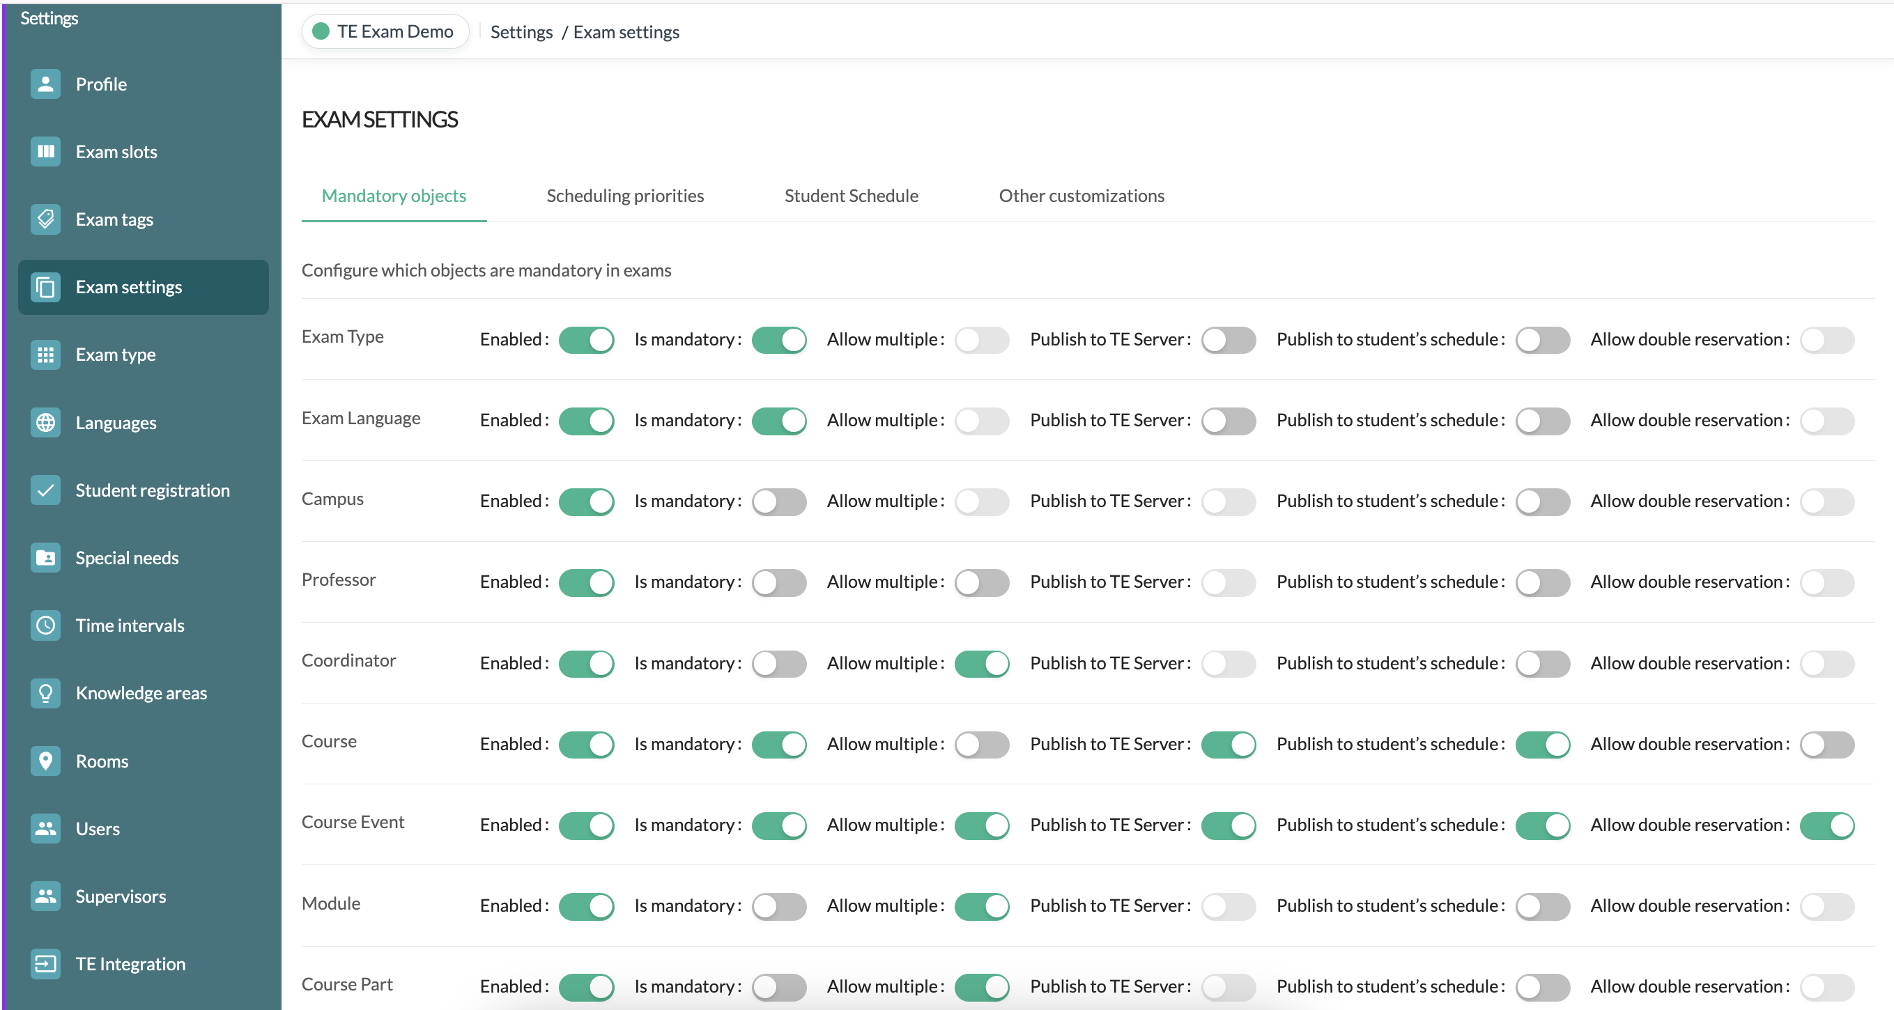Turn on Allow multiple for Course
Image resolution: width=1894 pixels, height=1010 pixels.
(982, 744)
